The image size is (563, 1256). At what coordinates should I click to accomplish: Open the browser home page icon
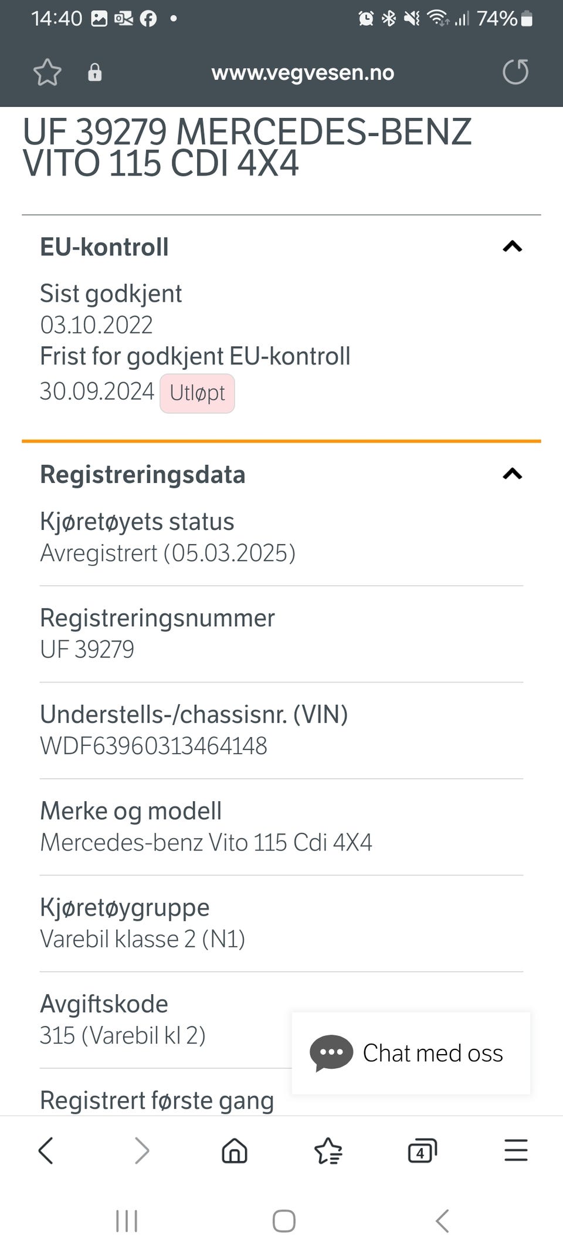(235, 1150)
